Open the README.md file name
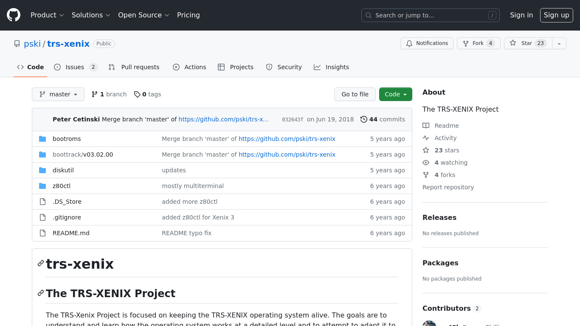 [x=71, y=233]
